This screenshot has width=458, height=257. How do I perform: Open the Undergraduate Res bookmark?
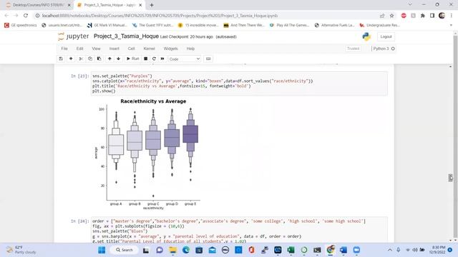[379, 25]
